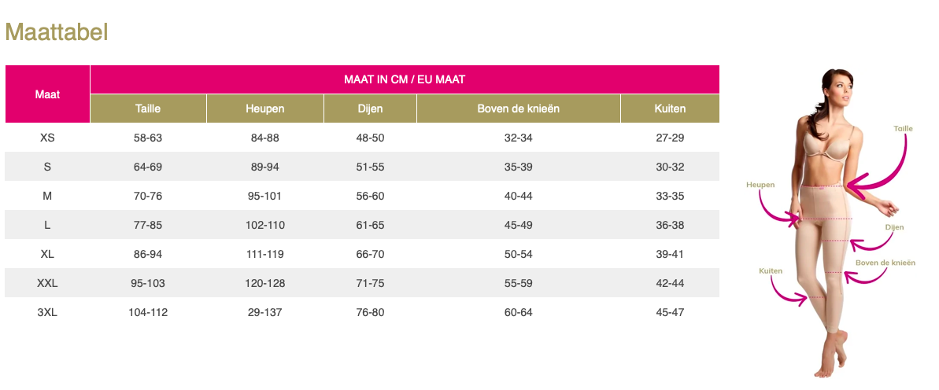Click the MAAT IN CM / EU MAAT header

(405, 79)
